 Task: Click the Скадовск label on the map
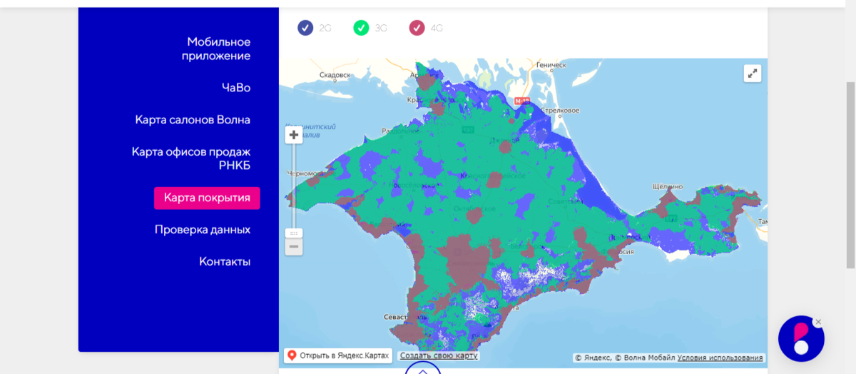pos(335,74)
